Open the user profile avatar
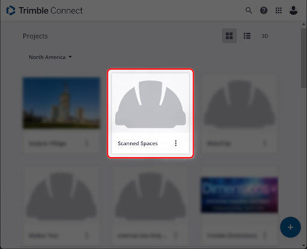Screen dimensions: 307x249 click(293, 10)
